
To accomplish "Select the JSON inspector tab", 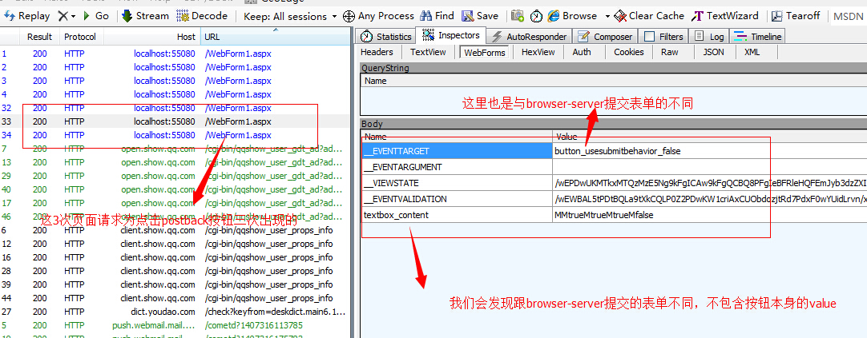I will click(712, 52).
